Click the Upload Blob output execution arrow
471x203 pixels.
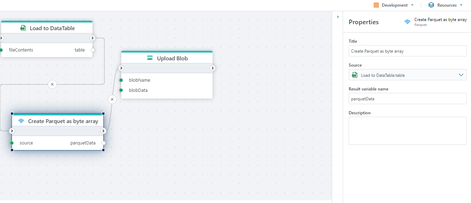(213, 68)
